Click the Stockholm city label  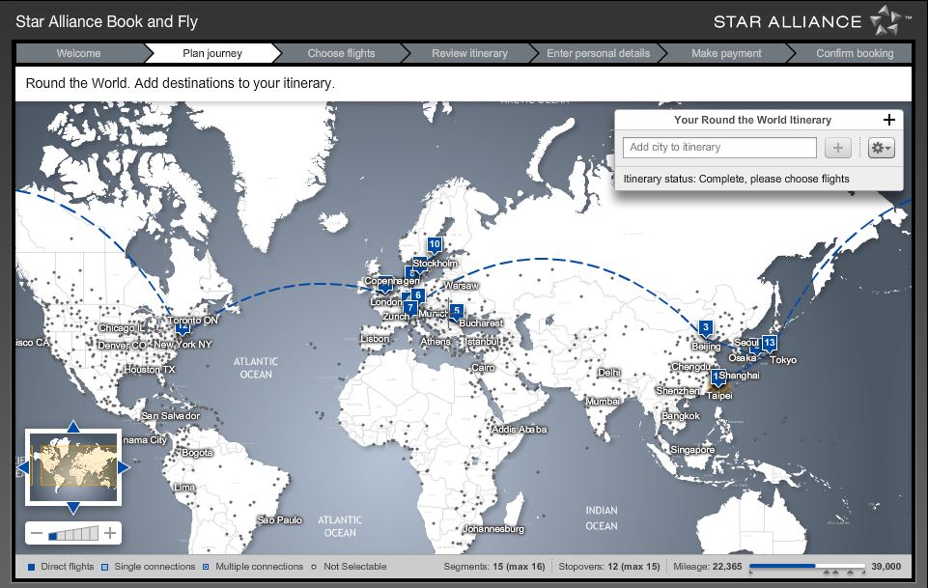(x=435, y=264)
